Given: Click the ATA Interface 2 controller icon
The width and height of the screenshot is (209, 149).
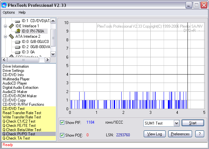Looking at the screenshot, I should tap(11, 36).
